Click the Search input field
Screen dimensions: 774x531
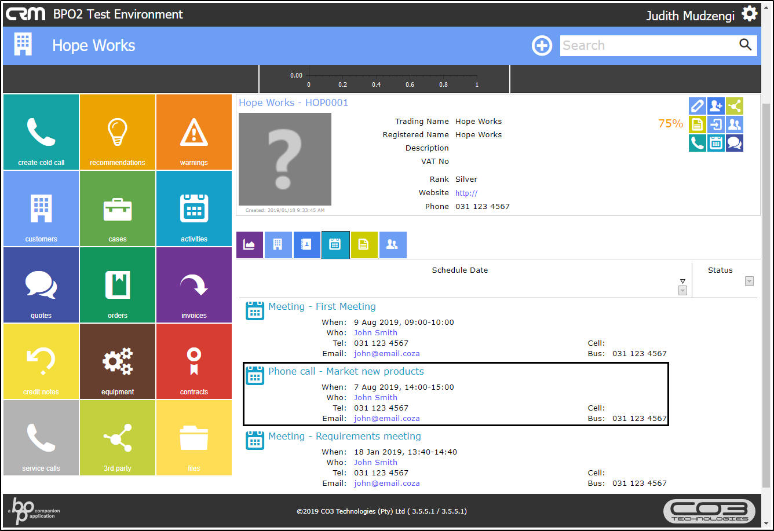point(648,45)
